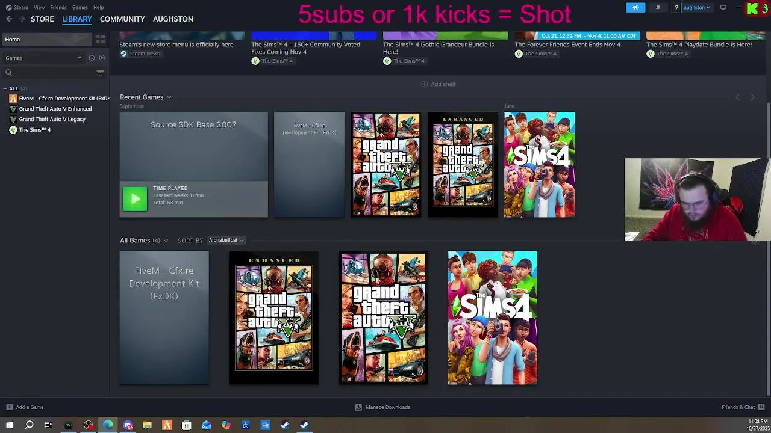The image size is (771, 433).
Task: Open GTA V Legacy cover in Recent Games
Action: [386, 164]
